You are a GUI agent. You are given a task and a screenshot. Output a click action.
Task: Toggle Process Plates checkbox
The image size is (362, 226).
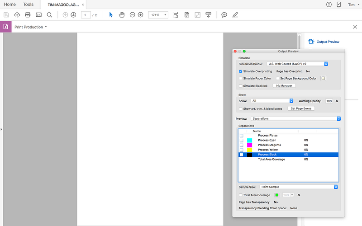coord(242,136)
